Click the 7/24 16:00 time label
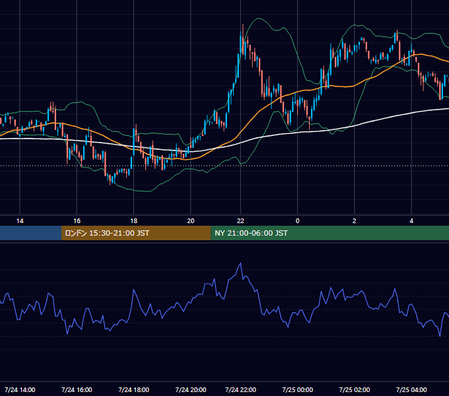Viewport: 449px width, 396px height. (77, 389)
